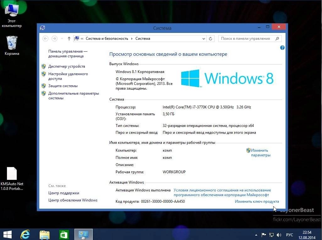Expand breadcrumb arrow after Система и безопасность
Screen dimensions: 322x240
(x=132, y=39)
